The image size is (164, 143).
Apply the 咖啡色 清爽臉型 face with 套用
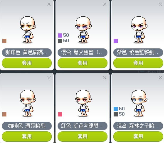27,136
